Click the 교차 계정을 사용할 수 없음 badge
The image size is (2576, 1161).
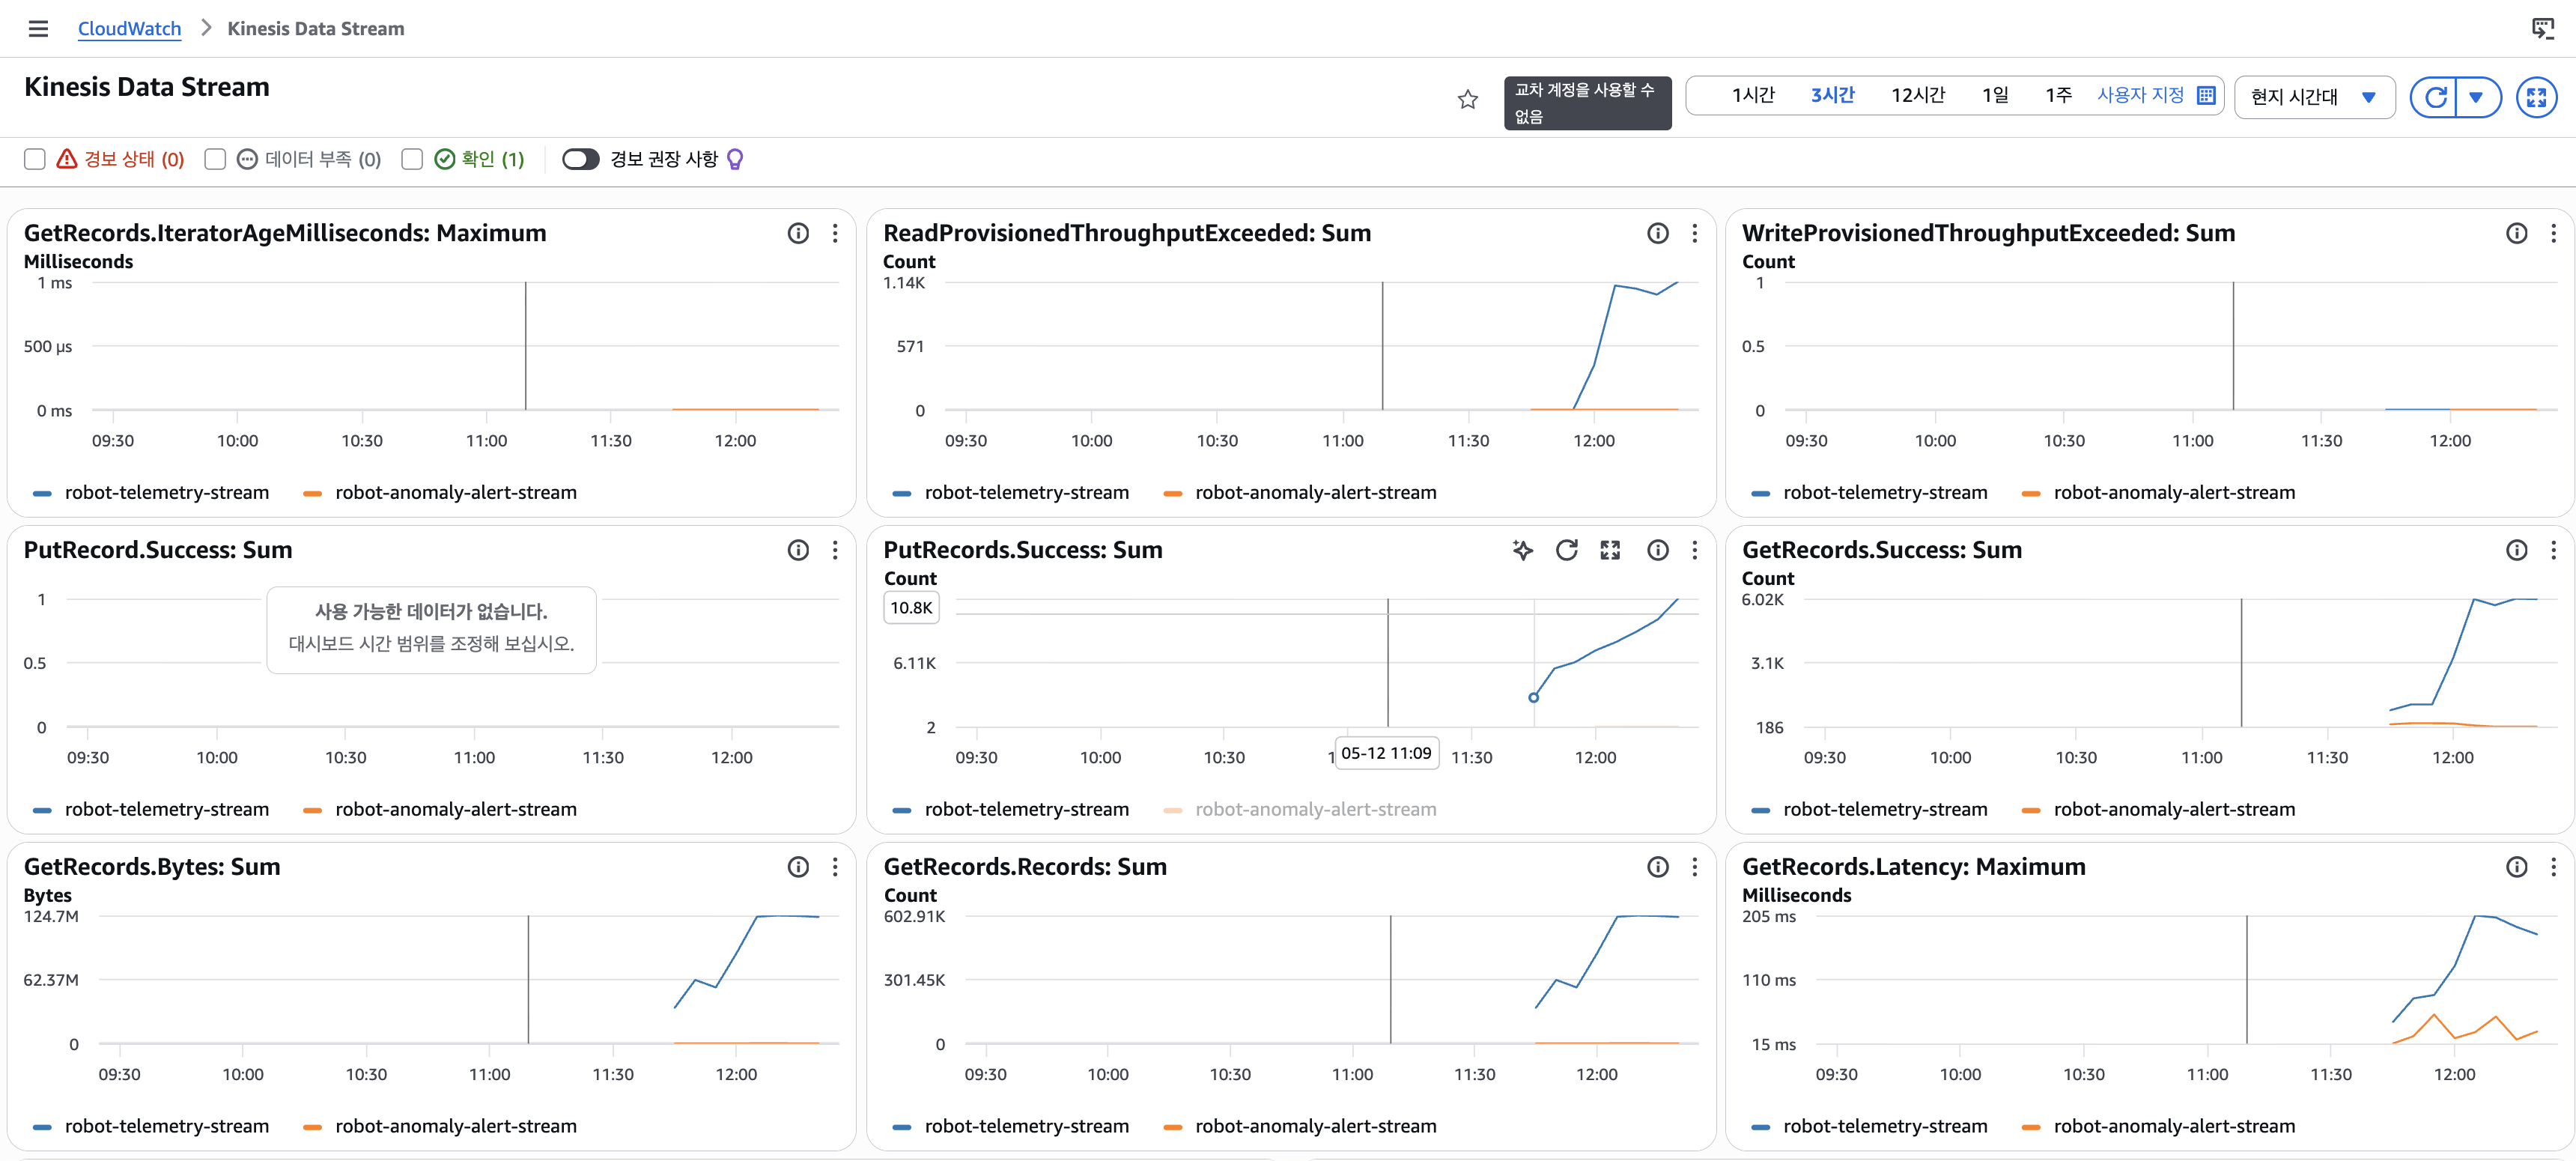tap(1587, 103)
